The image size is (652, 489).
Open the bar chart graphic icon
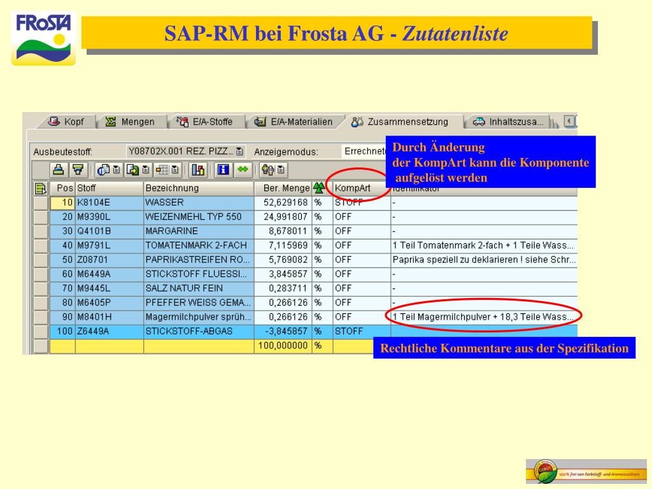click(197, 171)
